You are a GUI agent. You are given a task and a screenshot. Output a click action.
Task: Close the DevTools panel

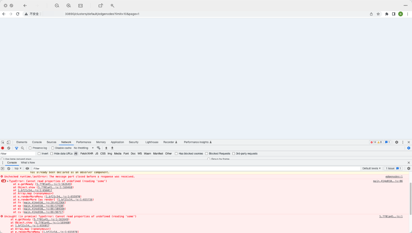409,142
